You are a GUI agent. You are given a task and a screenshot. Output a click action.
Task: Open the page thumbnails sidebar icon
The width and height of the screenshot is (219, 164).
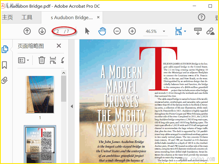click(x=5, y=49)
